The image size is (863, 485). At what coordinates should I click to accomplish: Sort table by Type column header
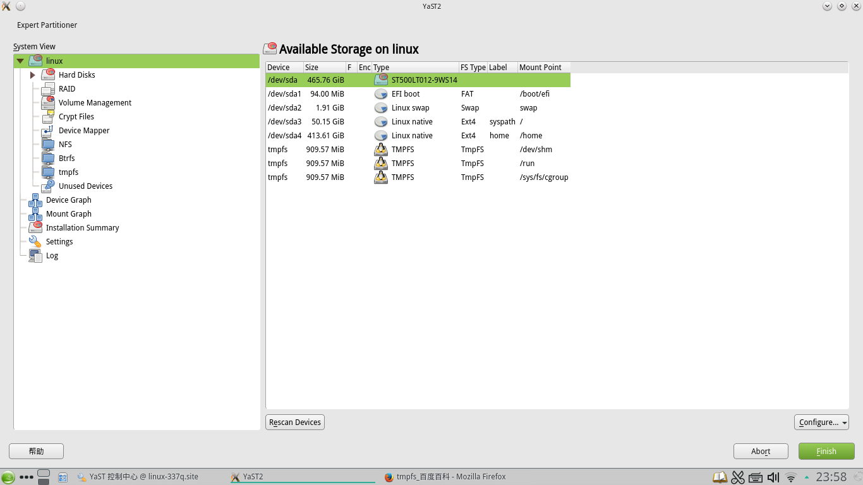pos(415,67)
